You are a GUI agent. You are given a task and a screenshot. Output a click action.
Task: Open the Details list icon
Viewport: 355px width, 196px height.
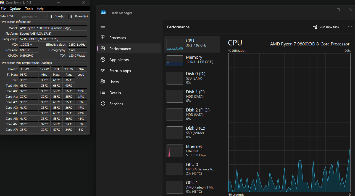click(103, 93)
